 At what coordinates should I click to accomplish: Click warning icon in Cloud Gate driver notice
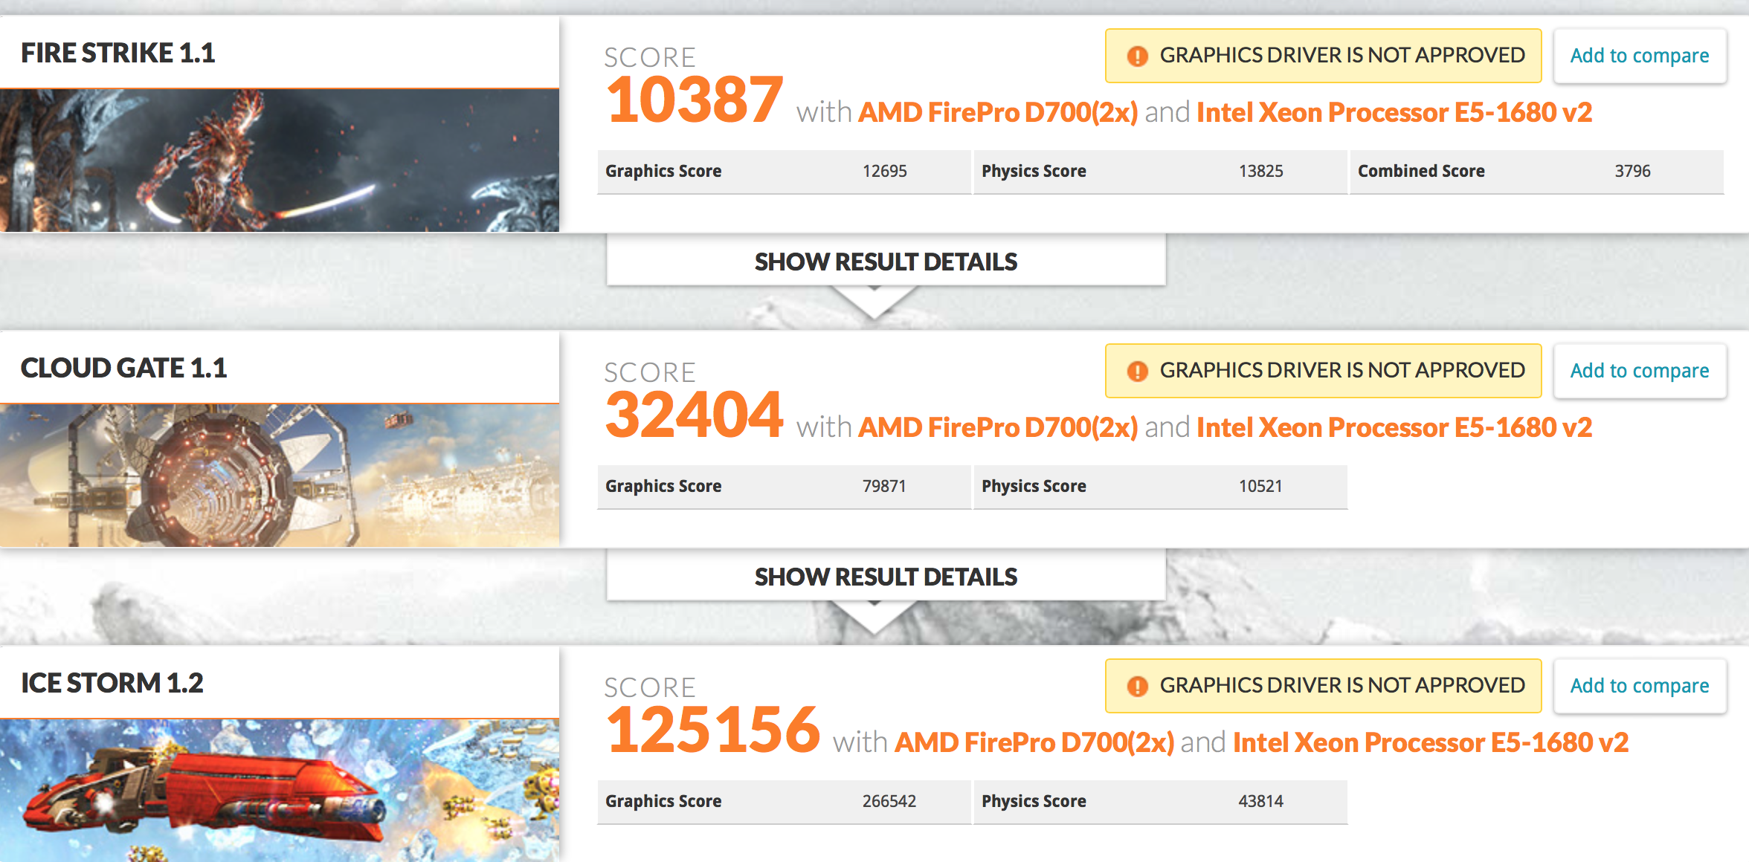[x=1137, y=371]
